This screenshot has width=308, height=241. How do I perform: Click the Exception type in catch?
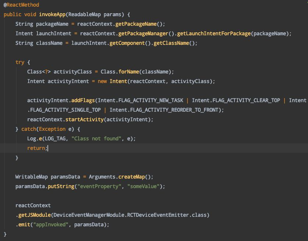coord(52,129)
